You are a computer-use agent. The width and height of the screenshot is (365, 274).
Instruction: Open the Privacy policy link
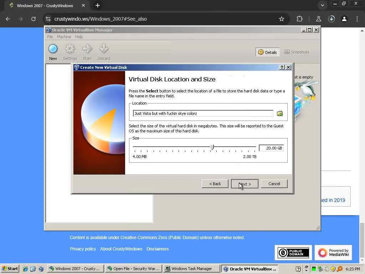tap(83, 249)
